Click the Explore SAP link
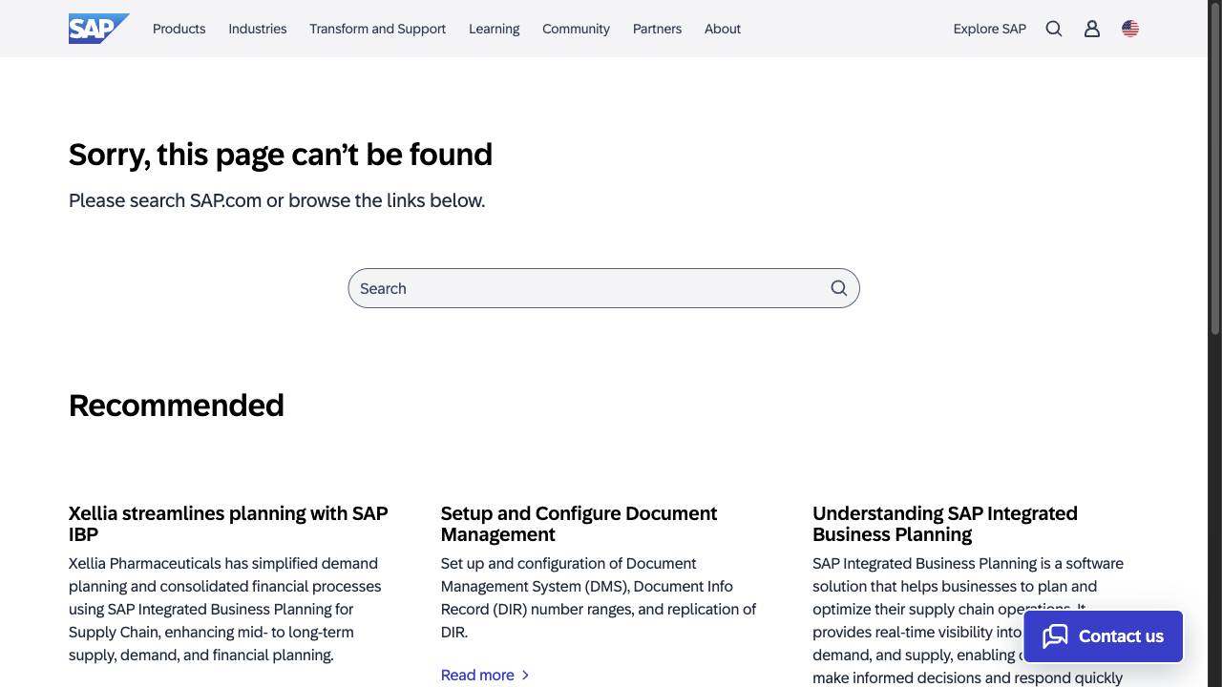 [989, 29]
